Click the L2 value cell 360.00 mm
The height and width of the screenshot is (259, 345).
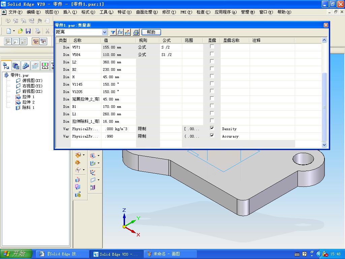tap(119, 62)
